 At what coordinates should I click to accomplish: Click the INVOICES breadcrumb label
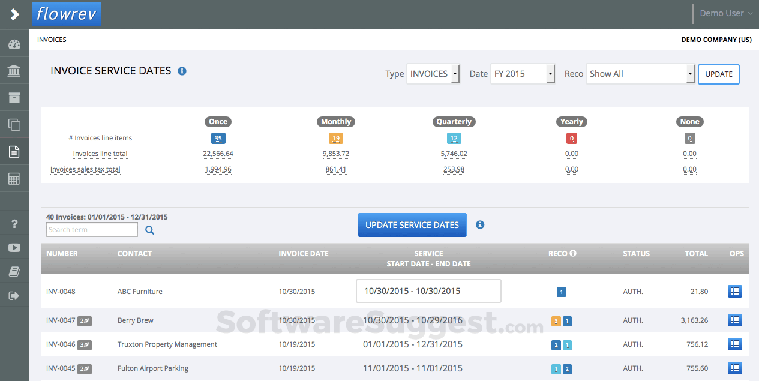click(52, 40)
